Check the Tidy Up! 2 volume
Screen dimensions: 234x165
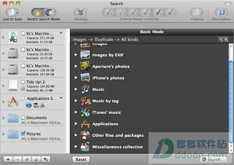click(23, 82)
